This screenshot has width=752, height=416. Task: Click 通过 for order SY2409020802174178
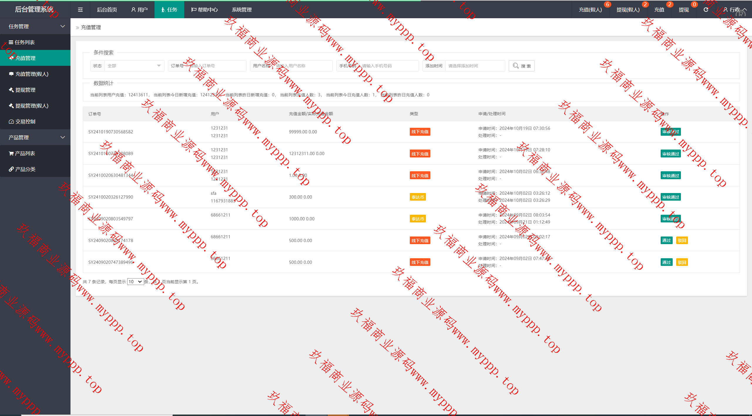(666, 240)
